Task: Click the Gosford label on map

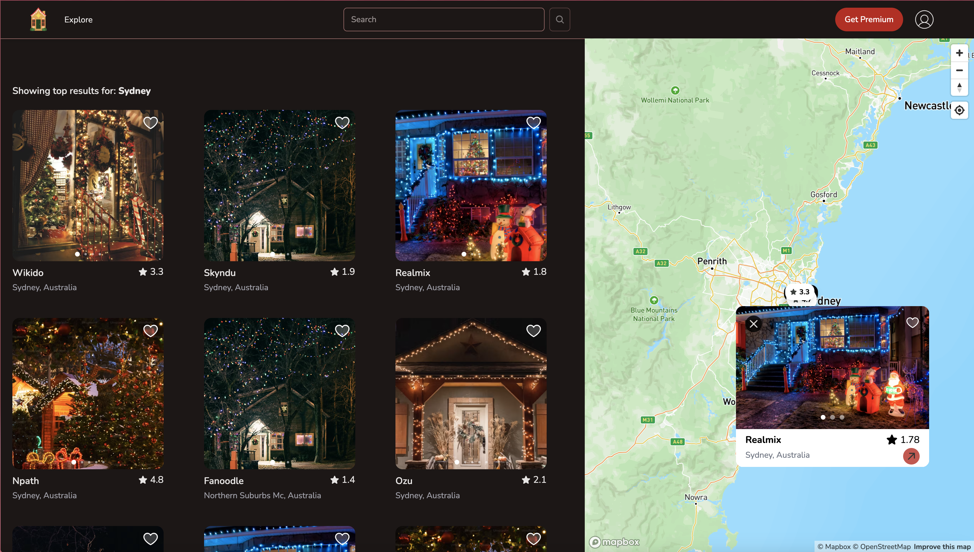Action: pyautogui.click(x=824, y=194)
